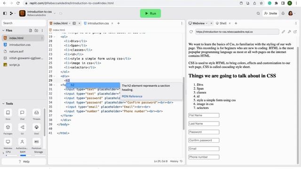Open the Docs tool
The height and width of the screenshot is (169, 301).
click(x=8, y=113)
